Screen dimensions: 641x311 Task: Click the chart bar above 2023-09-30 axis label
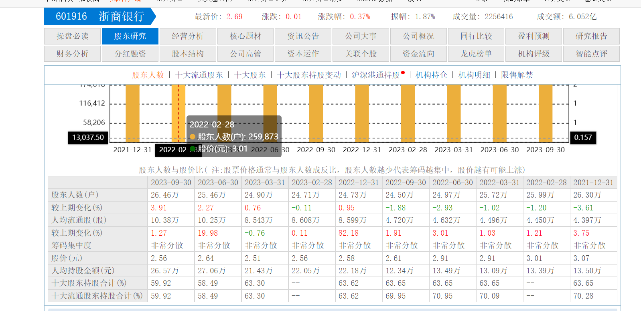546,113
